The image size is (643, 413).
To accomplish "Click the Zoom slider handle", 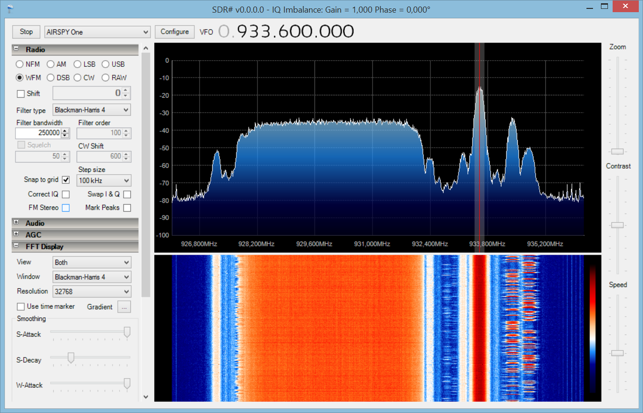I will (x=617, y=151).
